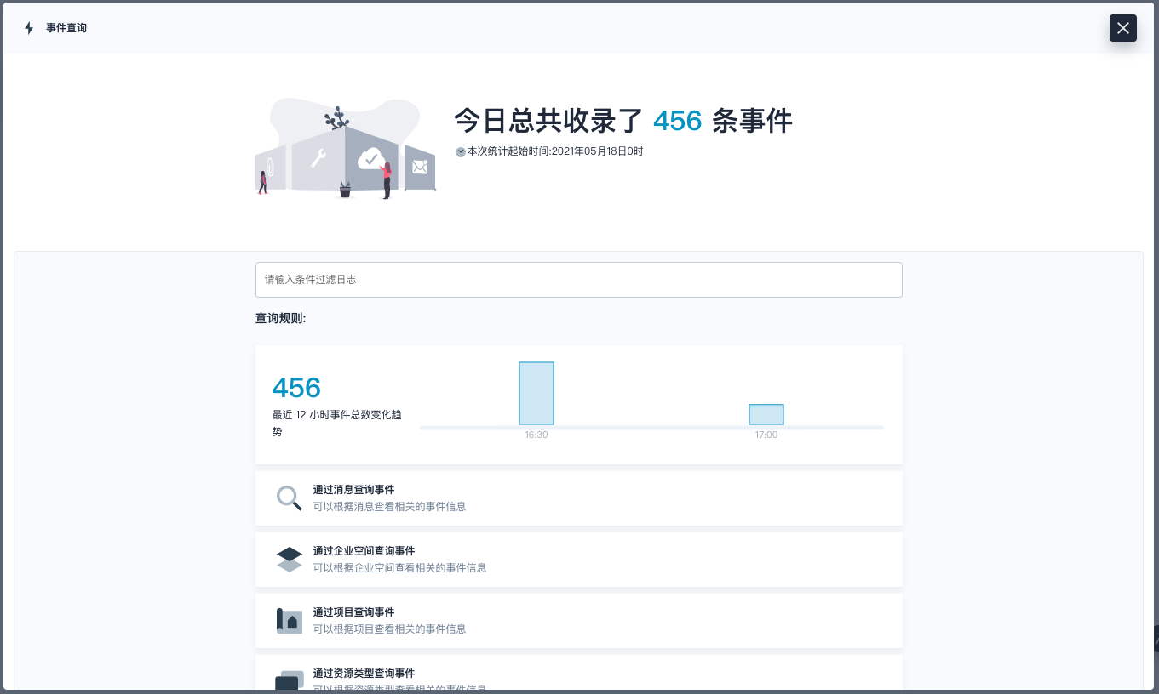Screen dimensions: 1159x694
Task: Click the 17:00 time axis label
Action: (x=766, y=435)
